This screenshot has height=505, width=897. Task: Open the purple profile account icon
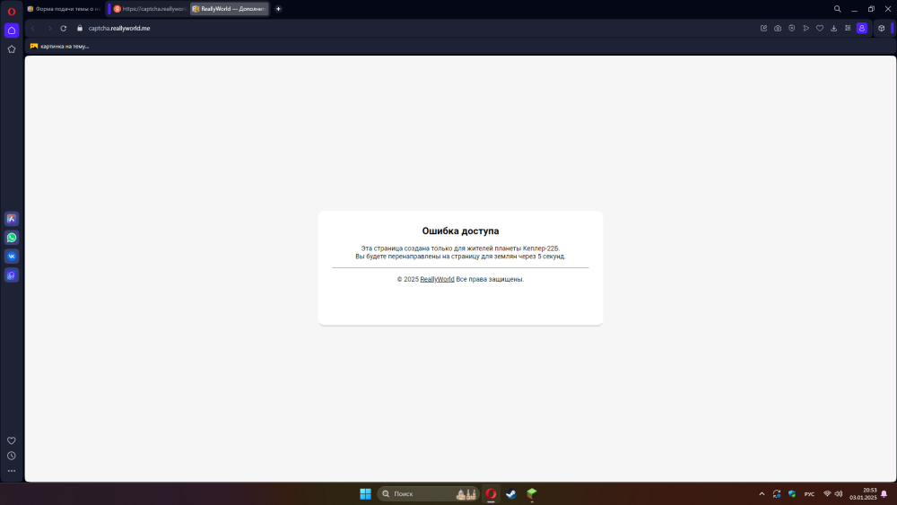click(x=862, y=28)
